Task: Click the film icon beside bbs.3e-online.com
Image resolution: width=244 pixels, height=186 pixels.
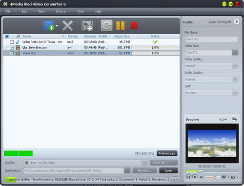Action: (x=18, y=47)
